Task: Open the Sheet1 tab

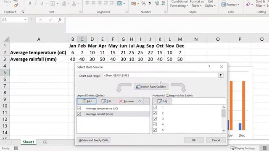Action: click(29, 142)
